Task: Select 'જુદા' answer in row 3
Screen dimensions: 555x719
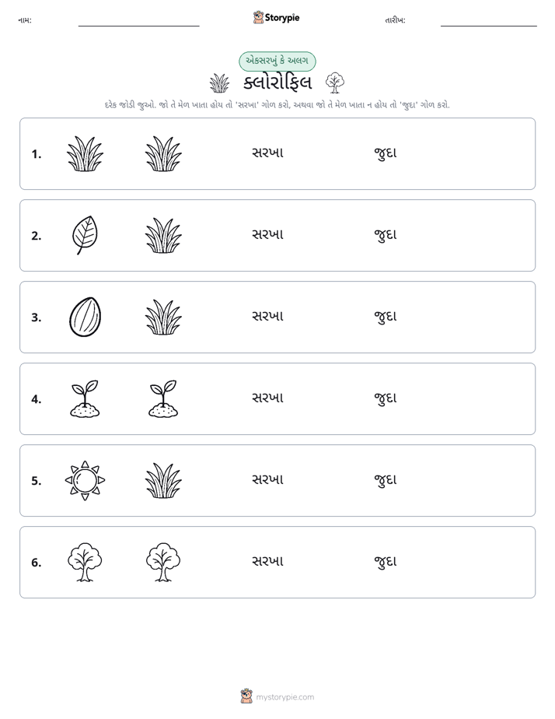Action: pyautogui.click(x=386, y=317)
